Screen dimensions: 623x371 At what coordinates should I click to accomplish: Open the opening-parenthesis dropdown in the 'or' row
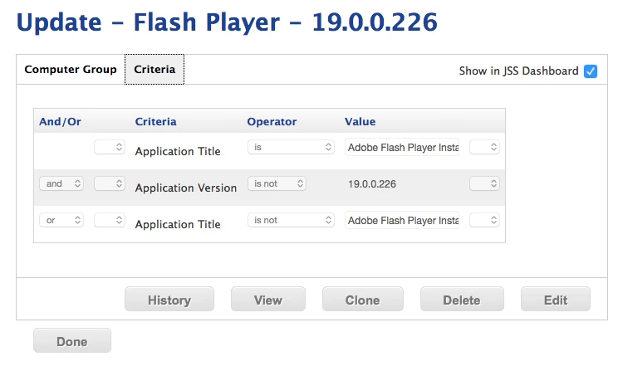pyautogui.click(x=110, y=220)
